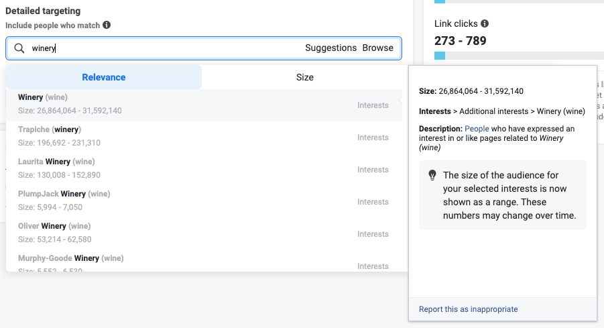Open Browse in the search box

(378, 48)
